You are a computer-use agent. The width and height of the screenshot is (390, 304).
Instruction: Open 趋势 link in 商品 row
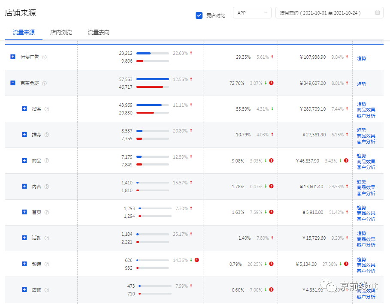click(x=361, y=156)
